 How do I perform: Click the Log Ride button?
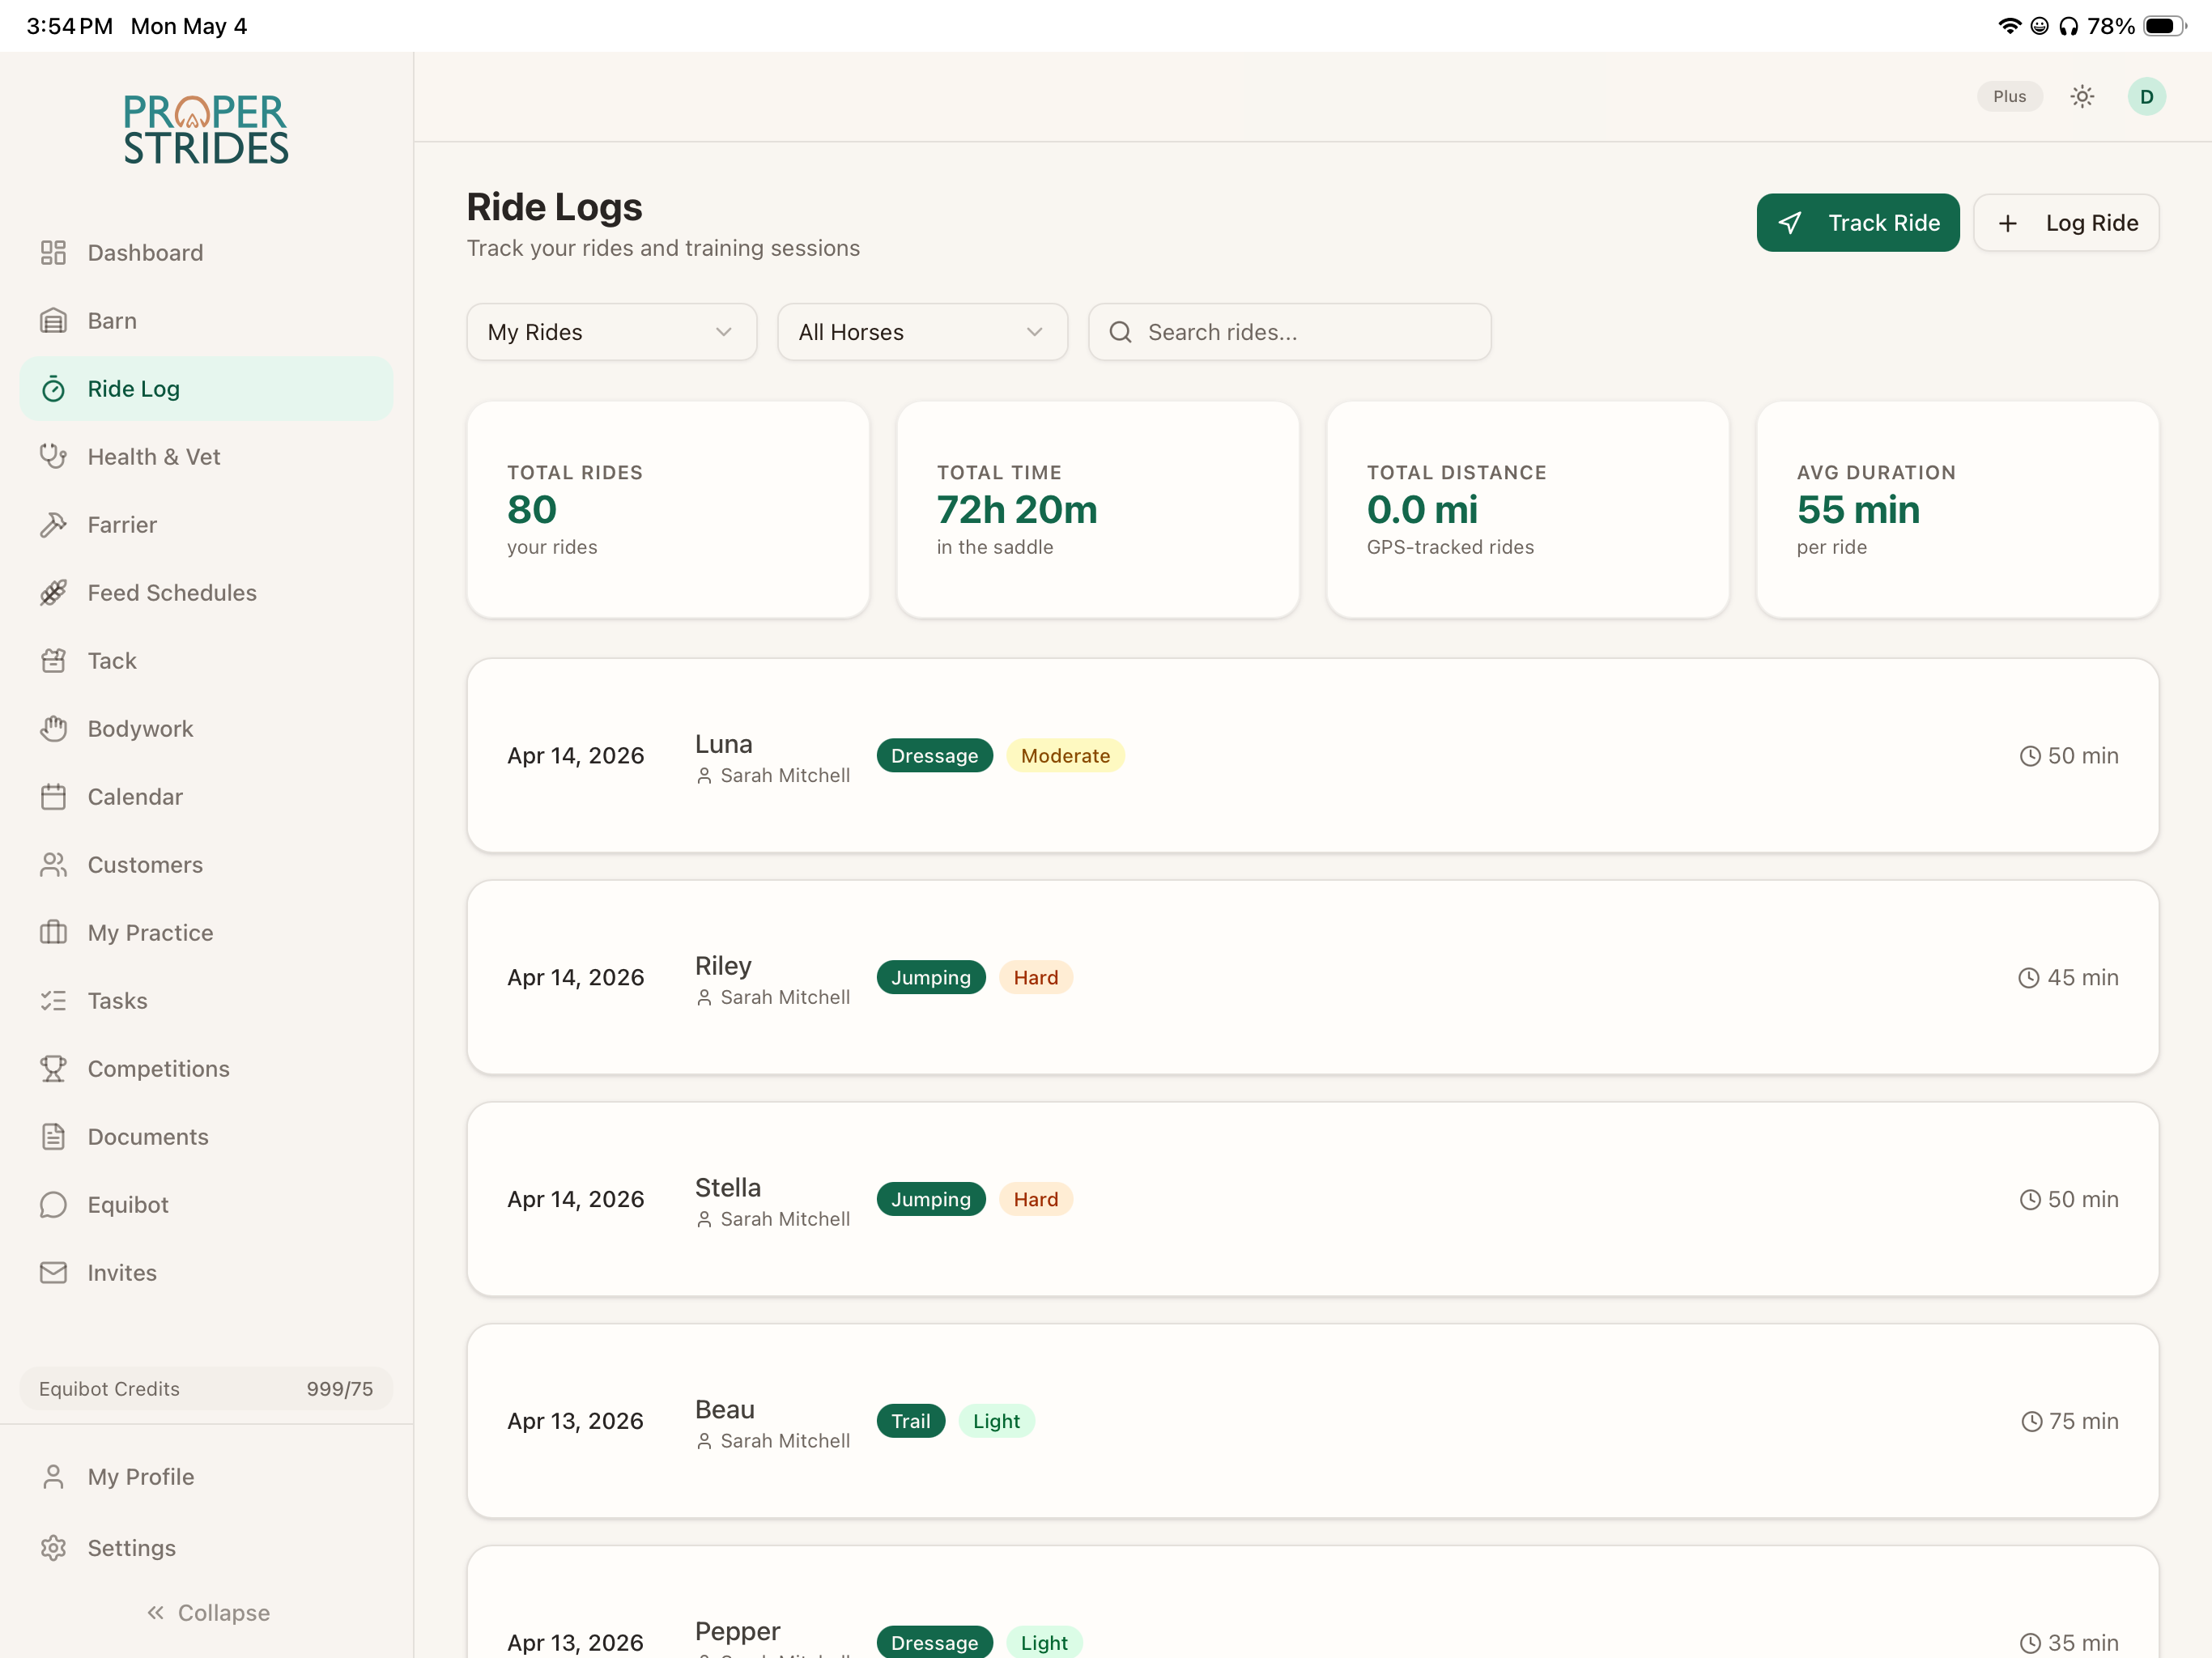[x=2066, y=222]
